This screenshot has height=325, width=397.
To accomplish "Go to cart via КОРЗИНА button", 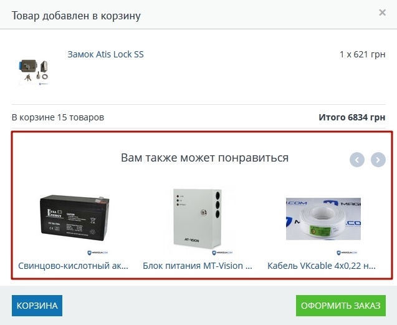I will point(37,306).
